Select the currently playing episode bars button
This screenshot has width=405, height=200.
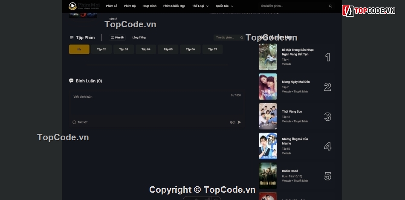[x=79, y=49]
